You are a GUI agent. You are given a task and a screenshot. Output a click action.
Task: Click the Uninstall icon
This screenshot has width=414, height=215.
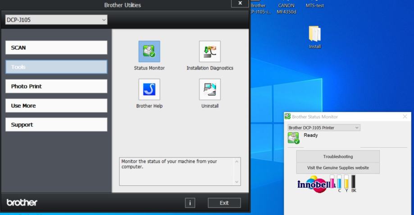[210, 89]
